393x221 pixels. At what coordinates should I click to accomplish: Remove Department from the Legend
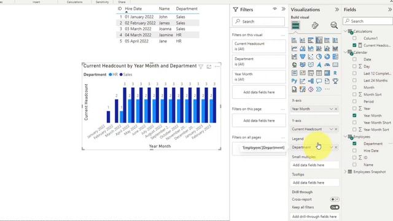coord(336,147)
